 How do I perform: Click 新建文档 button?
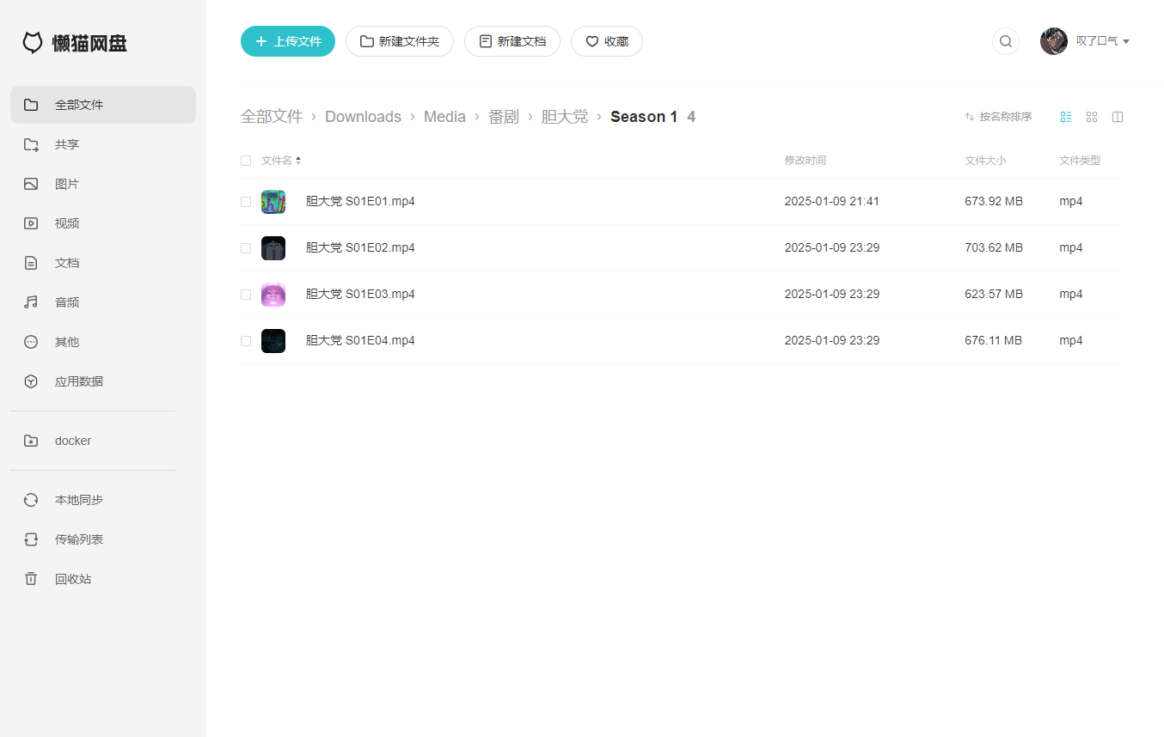click(x=512, y=41)
